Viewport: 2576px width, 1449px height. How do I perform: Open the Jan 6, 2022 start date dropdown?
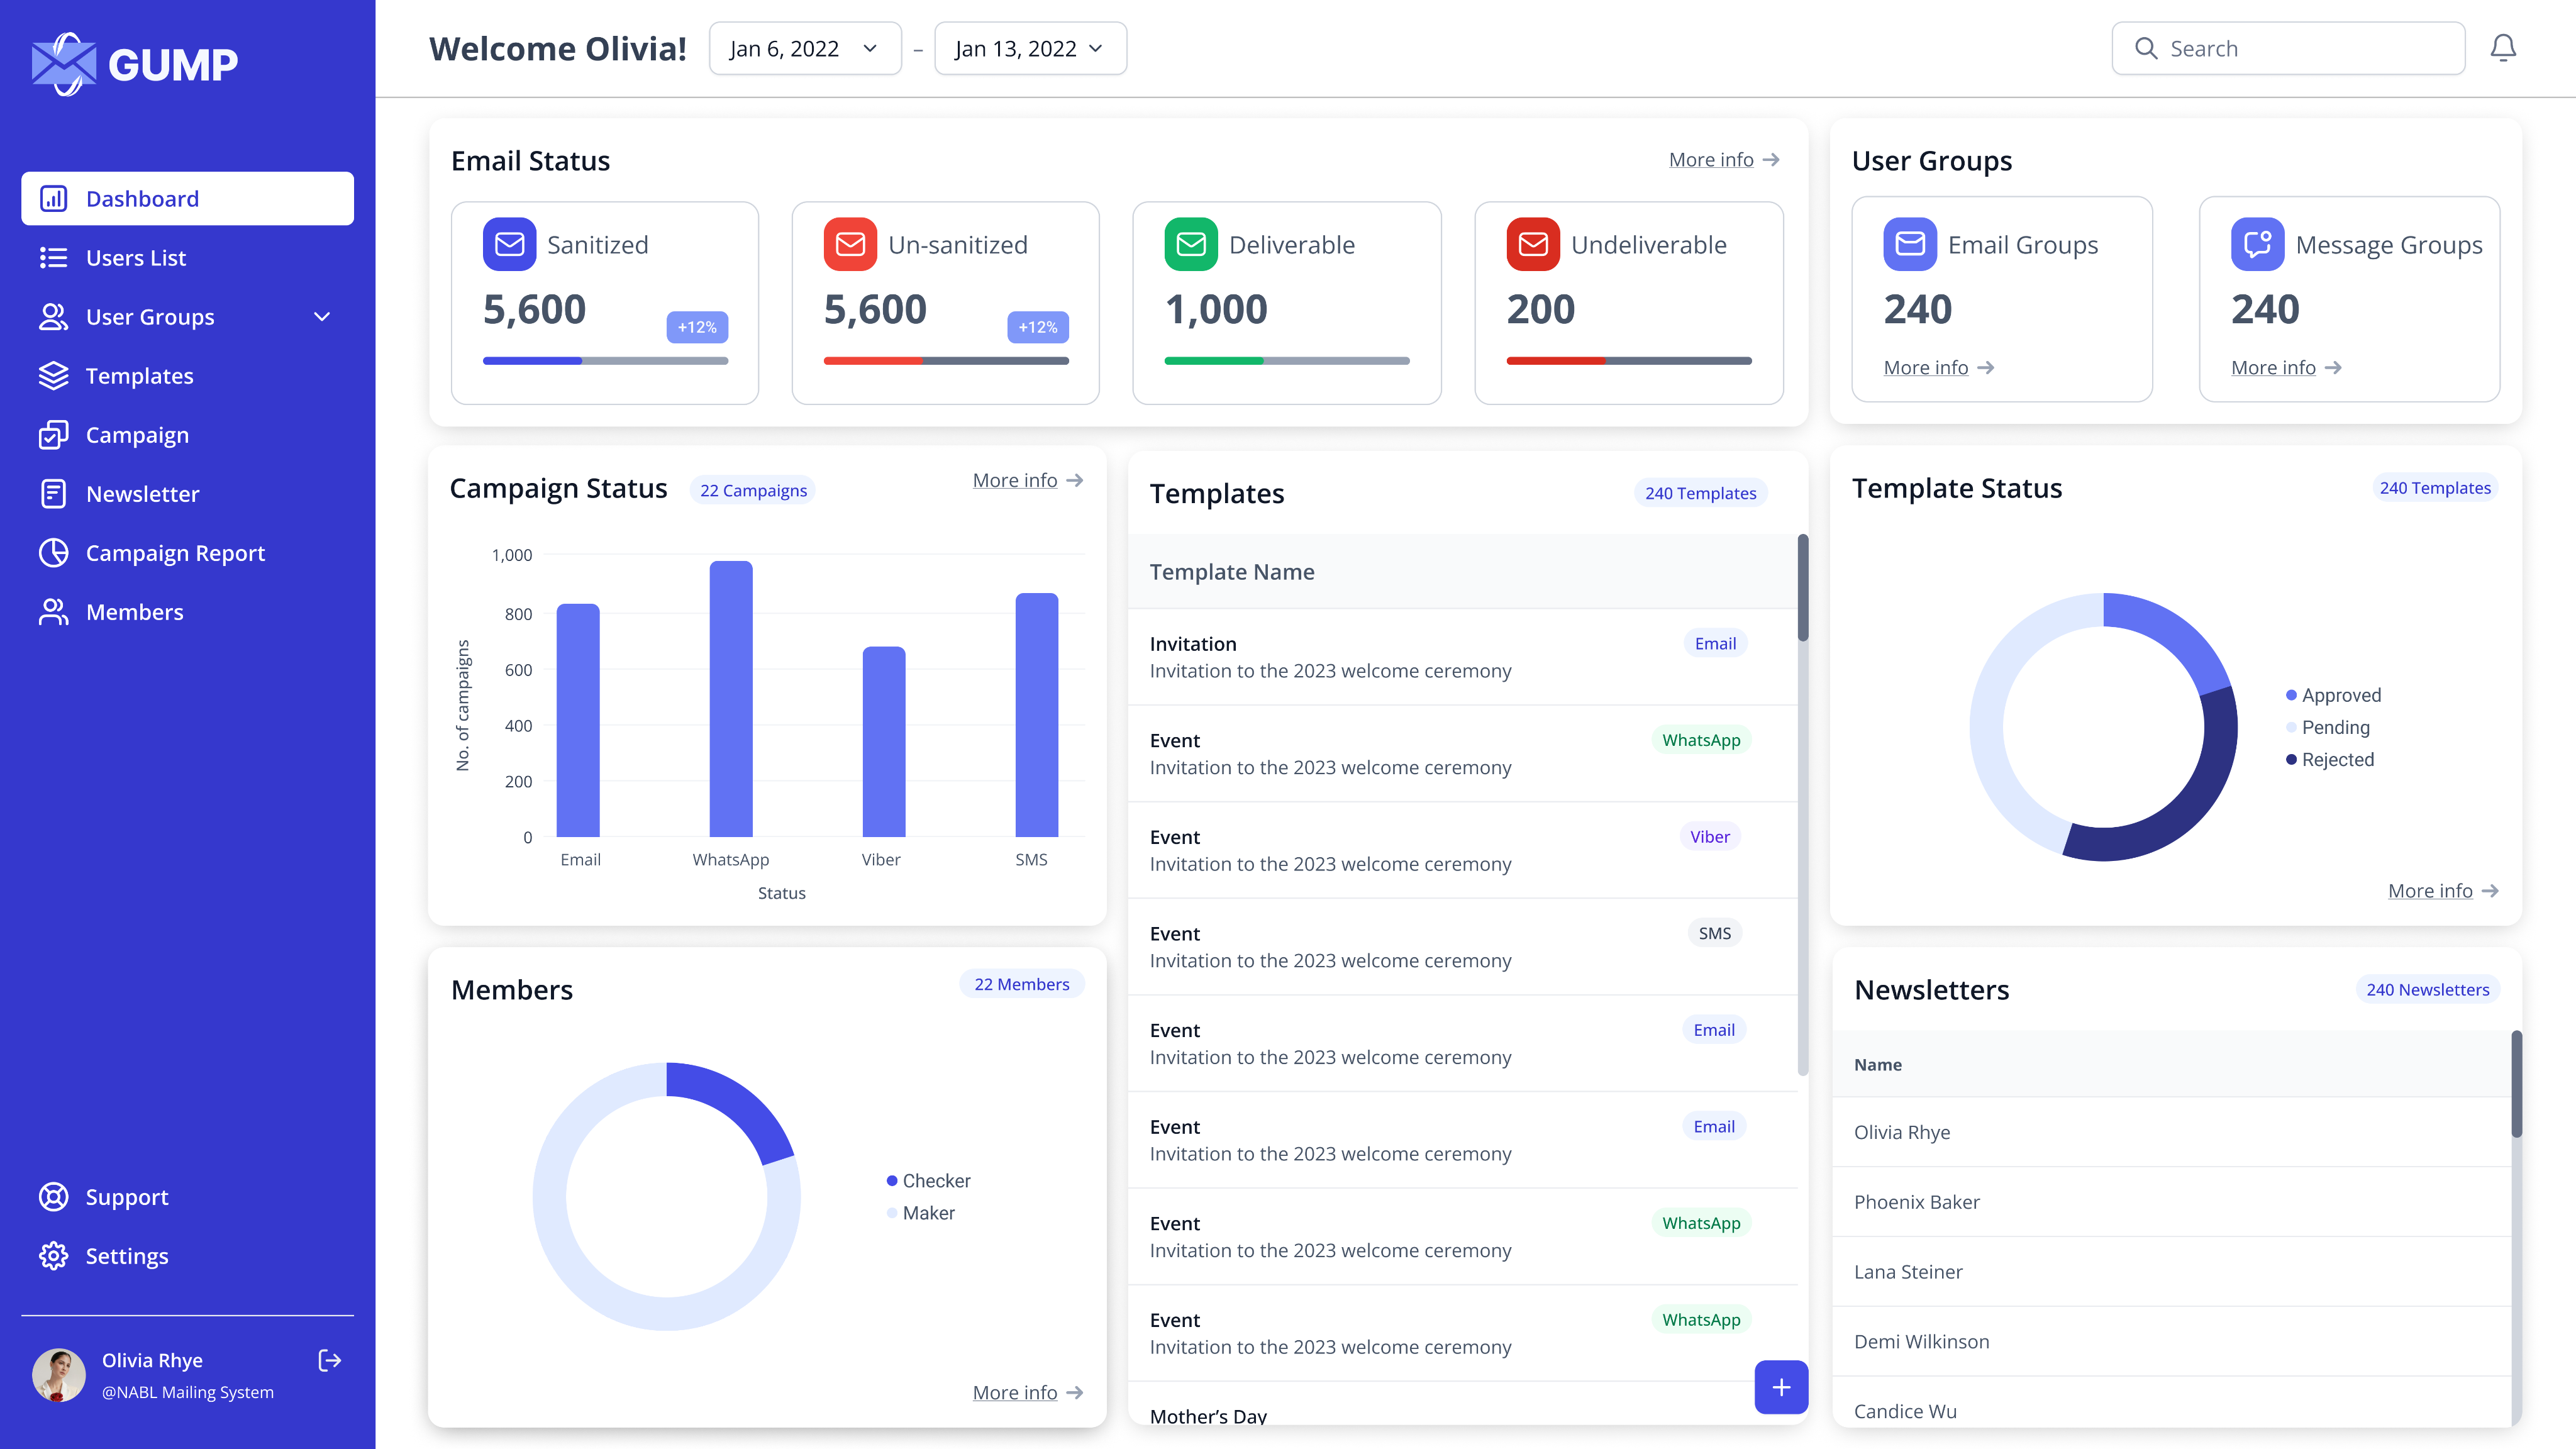[805, 48]
